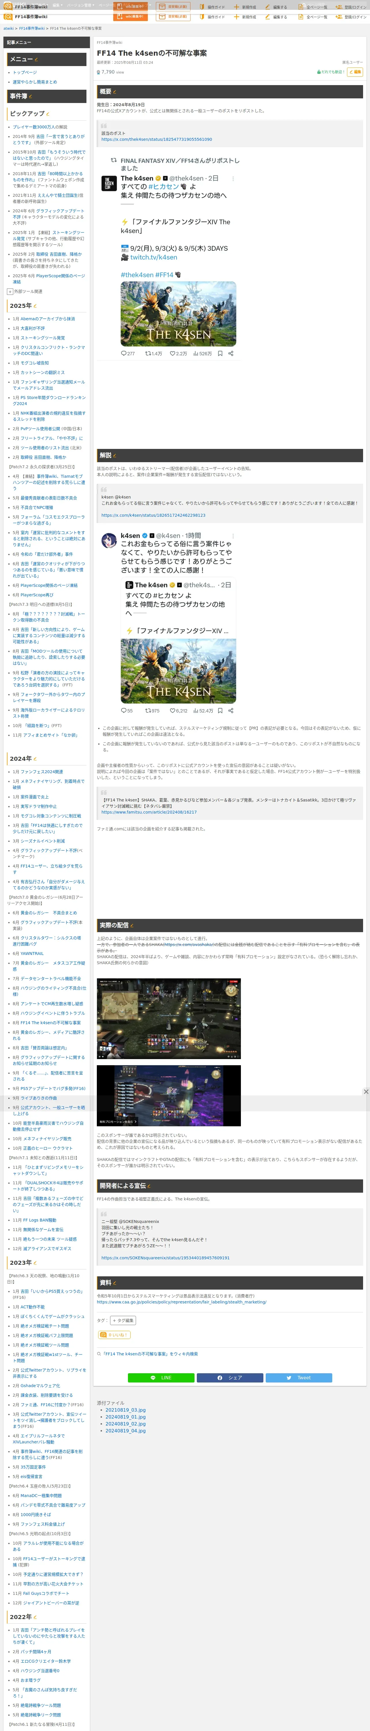Image resolution: width=370 pixels, height=1731 pixels.
Task: Edit the 解説 section via pencil icon
Action: [115, 456]
